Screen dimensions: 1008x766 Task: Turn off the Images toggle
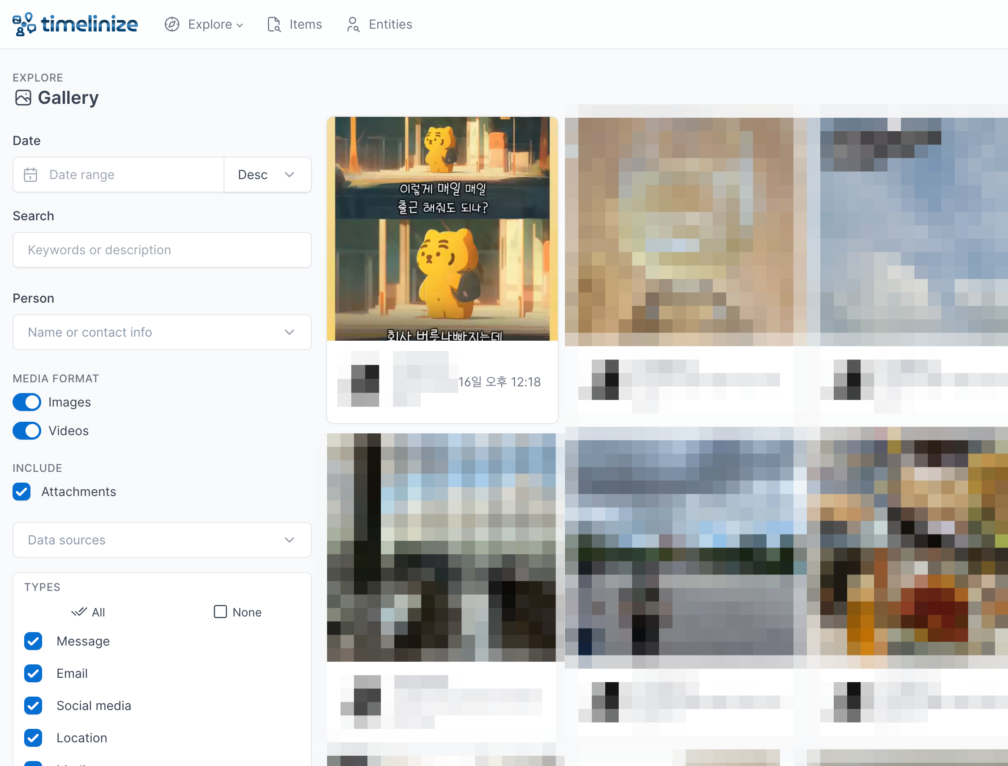tap(27, 402)
